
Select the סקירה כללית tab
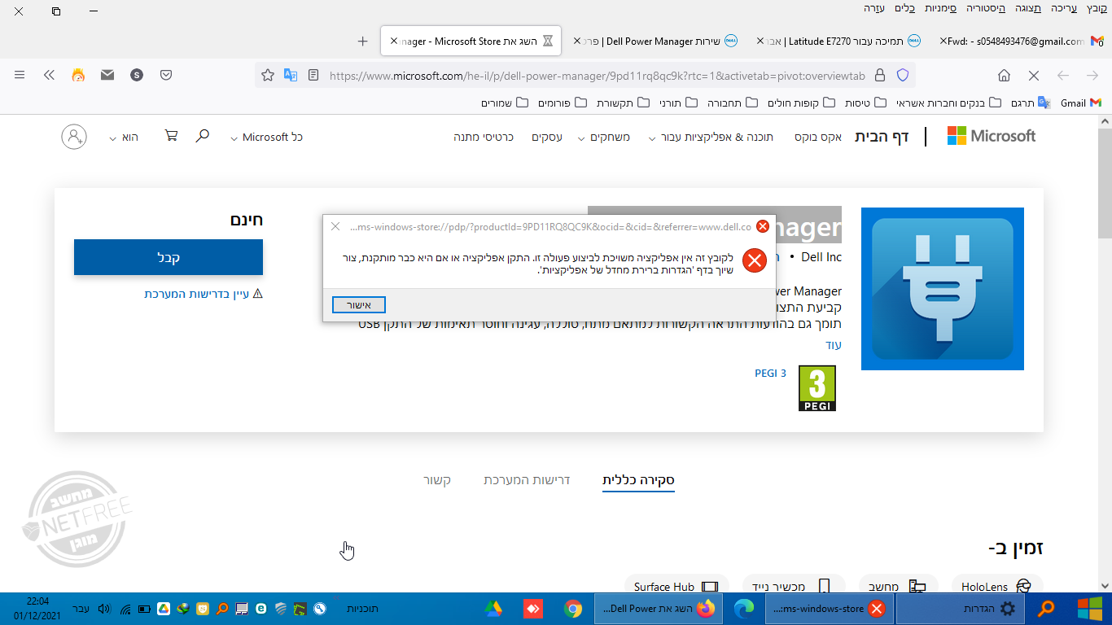tap(638, 480)
